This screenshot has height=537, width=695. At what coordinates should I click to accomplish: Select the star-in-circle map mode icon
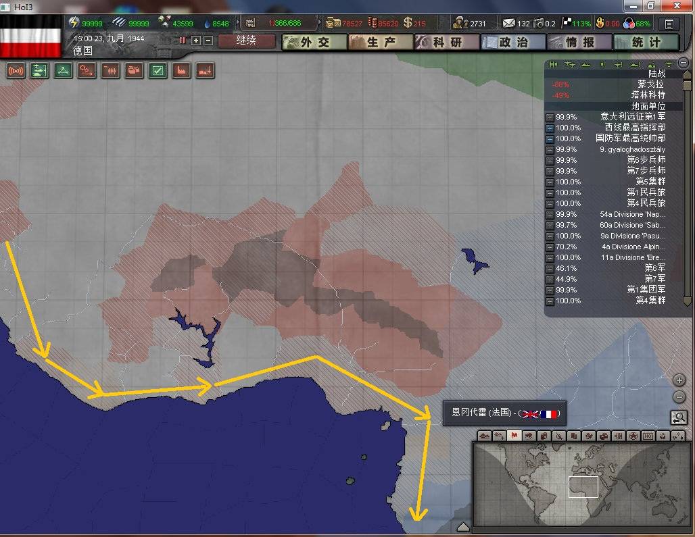[633, 436]
